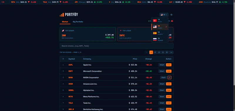Image resolution: width=235 pixels, height=111 pixels.
Task: Go to pagination page 5
Action: (167, 52)
